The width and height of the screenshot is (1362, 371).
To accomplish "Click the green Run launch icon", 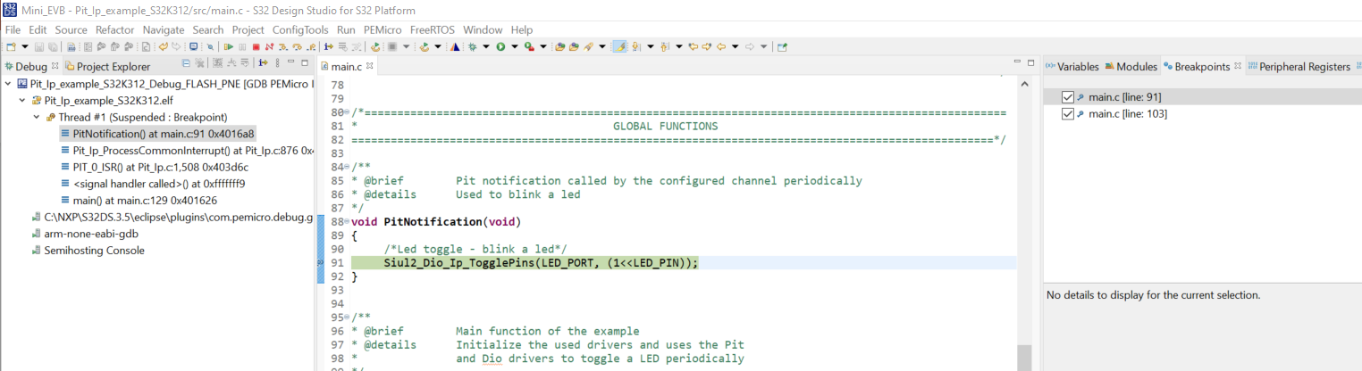I will (500, 46).
